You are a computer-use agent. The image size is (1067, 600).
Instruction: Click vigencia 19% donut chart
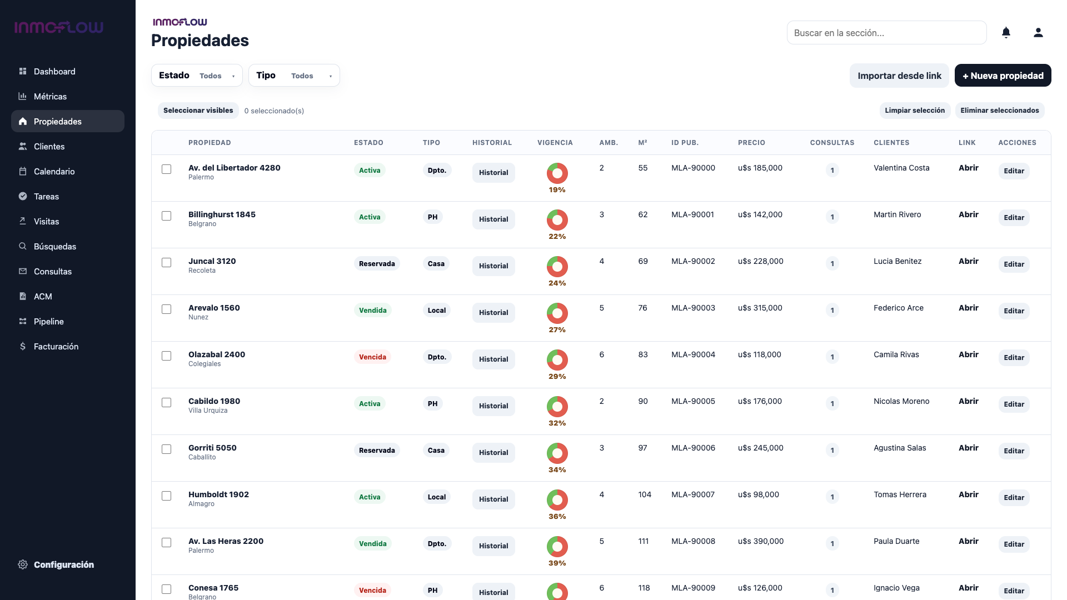click(x=557, y=173)
